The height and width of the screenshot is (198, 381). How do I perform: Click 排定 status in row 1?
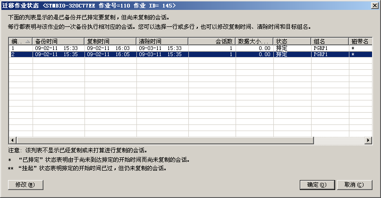click(x=282, y=48)
